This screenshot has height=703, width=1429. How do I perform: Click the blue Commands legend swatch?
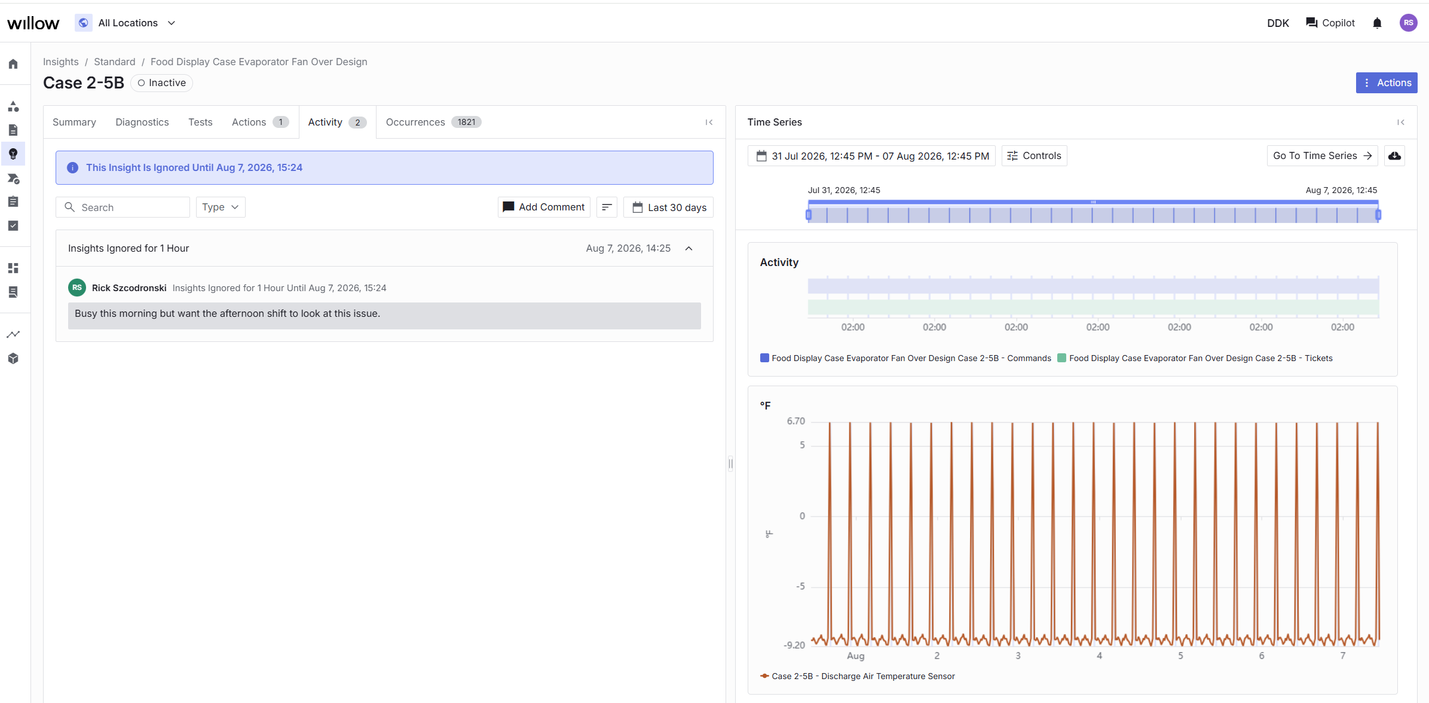coord(764,358)
